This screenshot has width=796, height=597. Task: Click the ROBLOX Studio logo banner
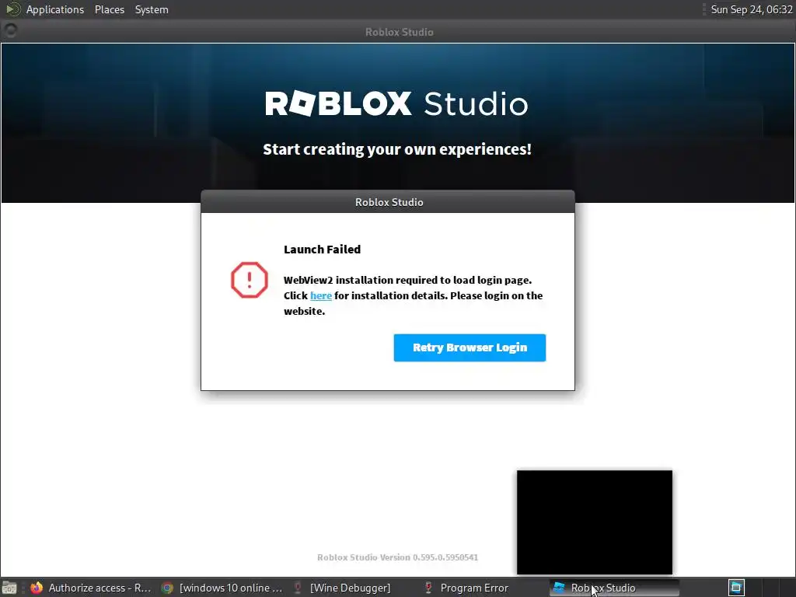click(397, 103)
